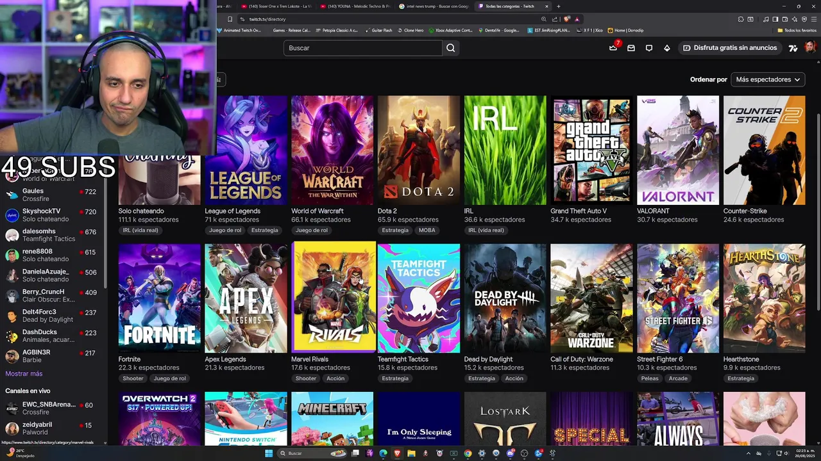Open SkyshockTV channel in the sidebar
This screenshot has height=461, width=821.
point(51,215)
